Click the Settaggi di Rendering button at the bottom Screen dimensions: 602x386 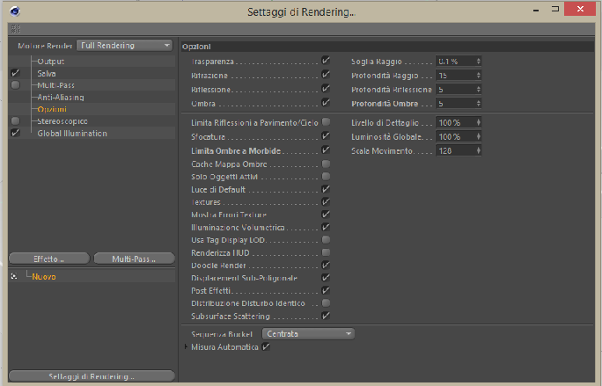pyautogui.click(x=91, y=376)
